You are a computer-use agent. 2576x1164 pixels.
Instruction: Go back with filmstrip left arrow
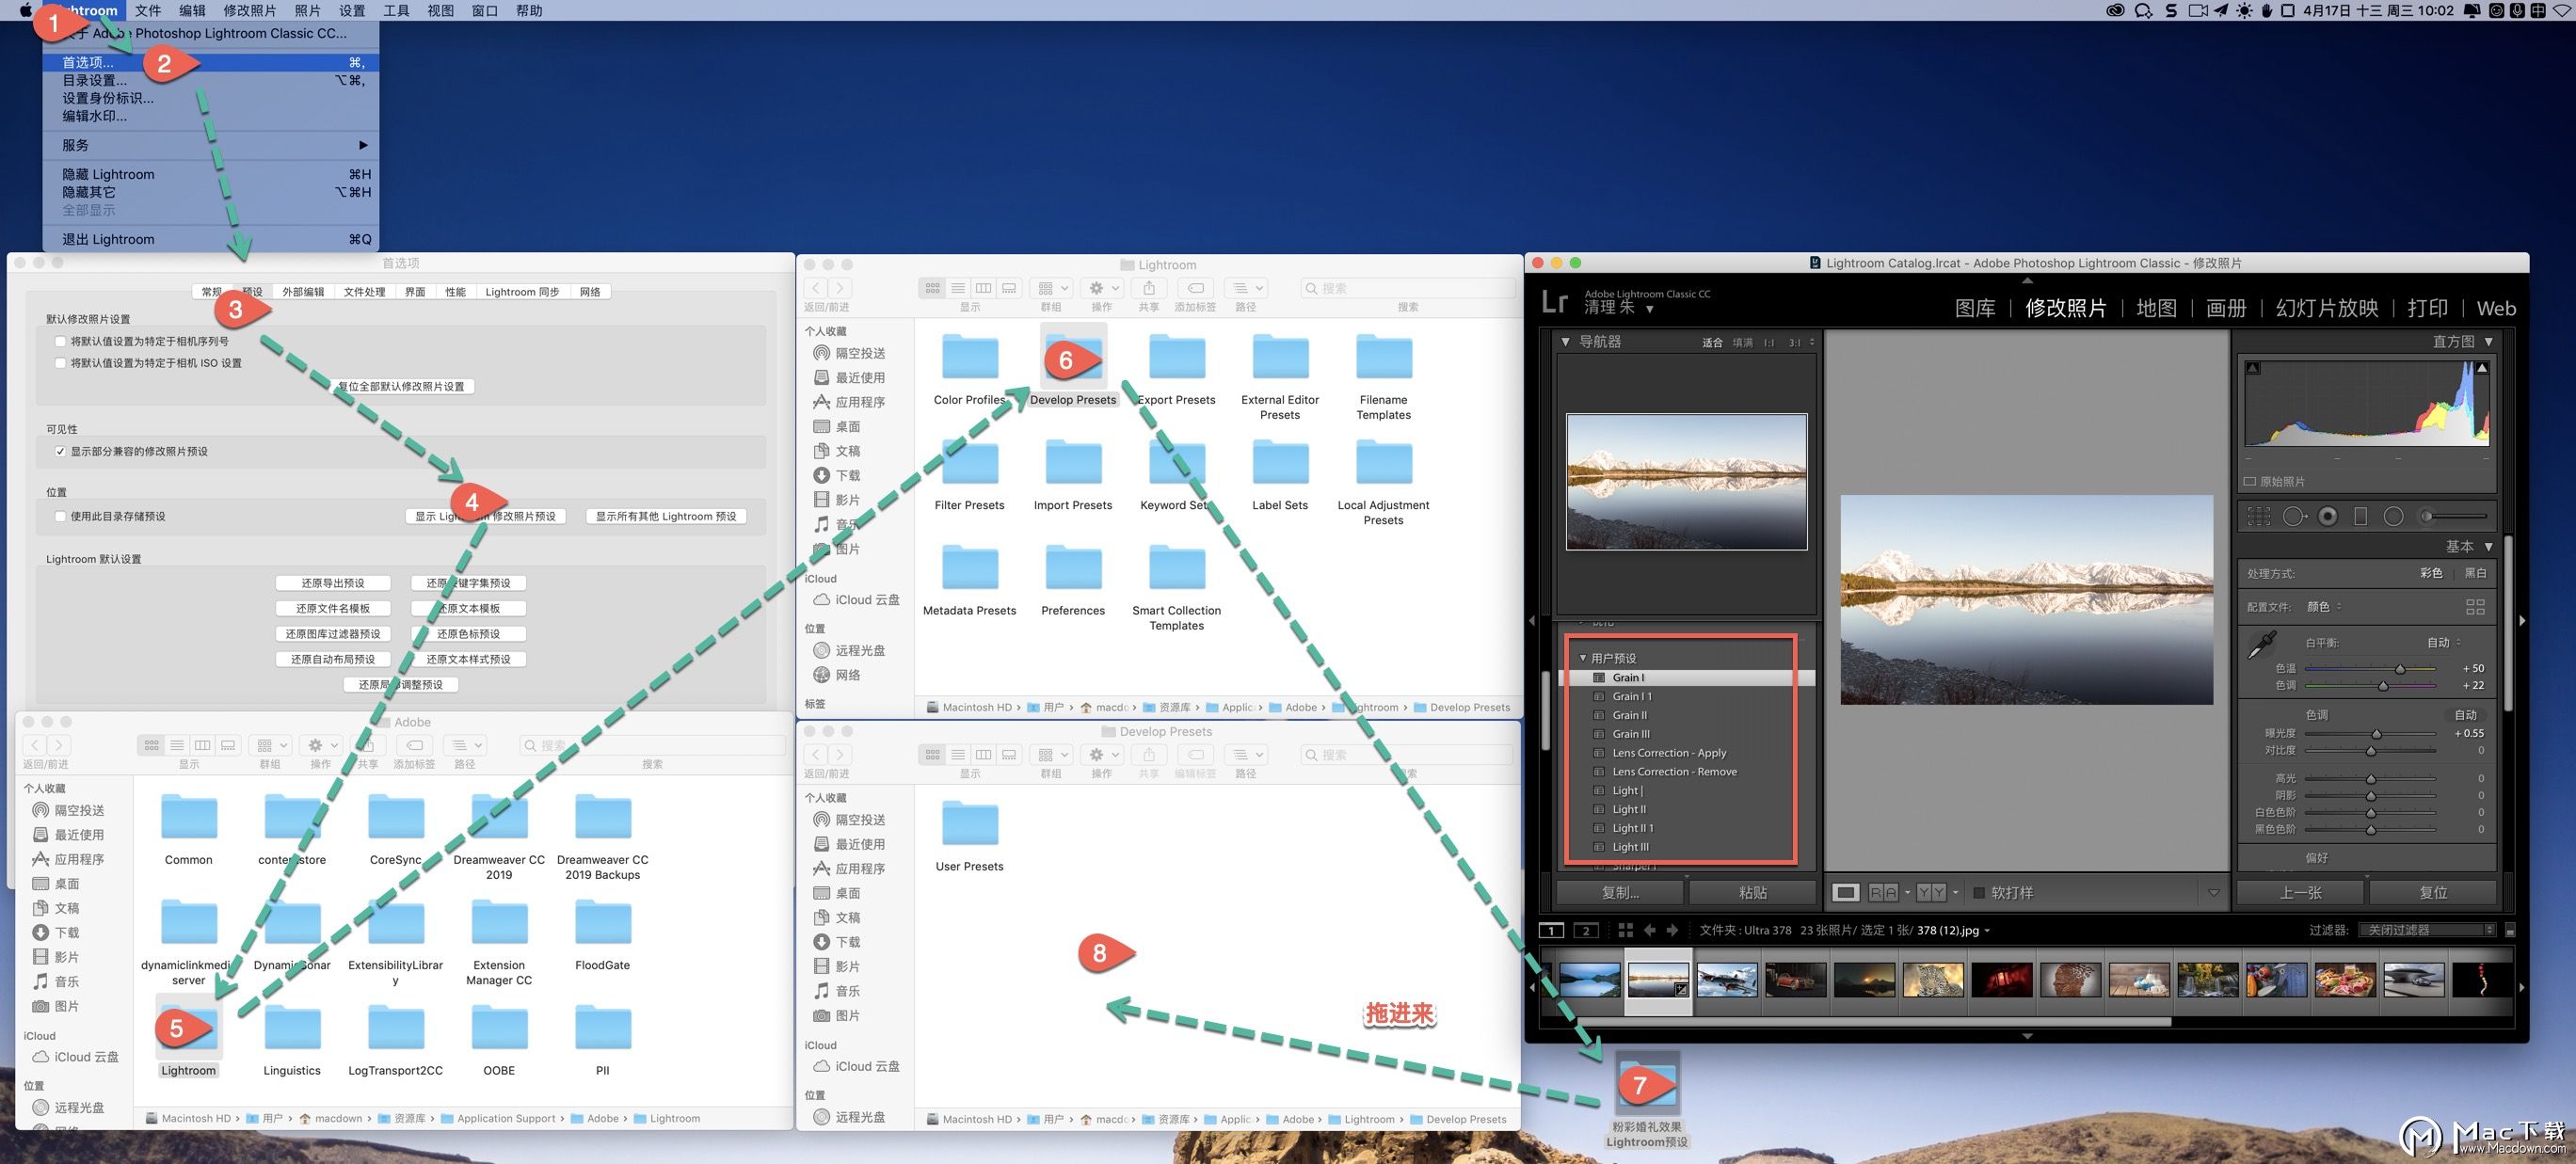pos(1650,930)
